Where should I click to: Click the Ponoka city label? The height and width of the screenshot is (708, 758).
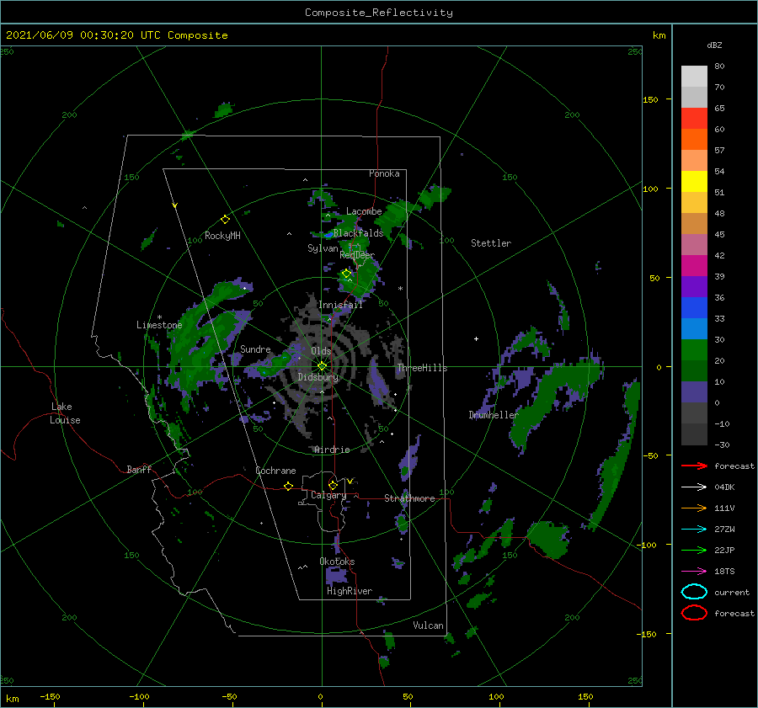click(x=384, y=173)
